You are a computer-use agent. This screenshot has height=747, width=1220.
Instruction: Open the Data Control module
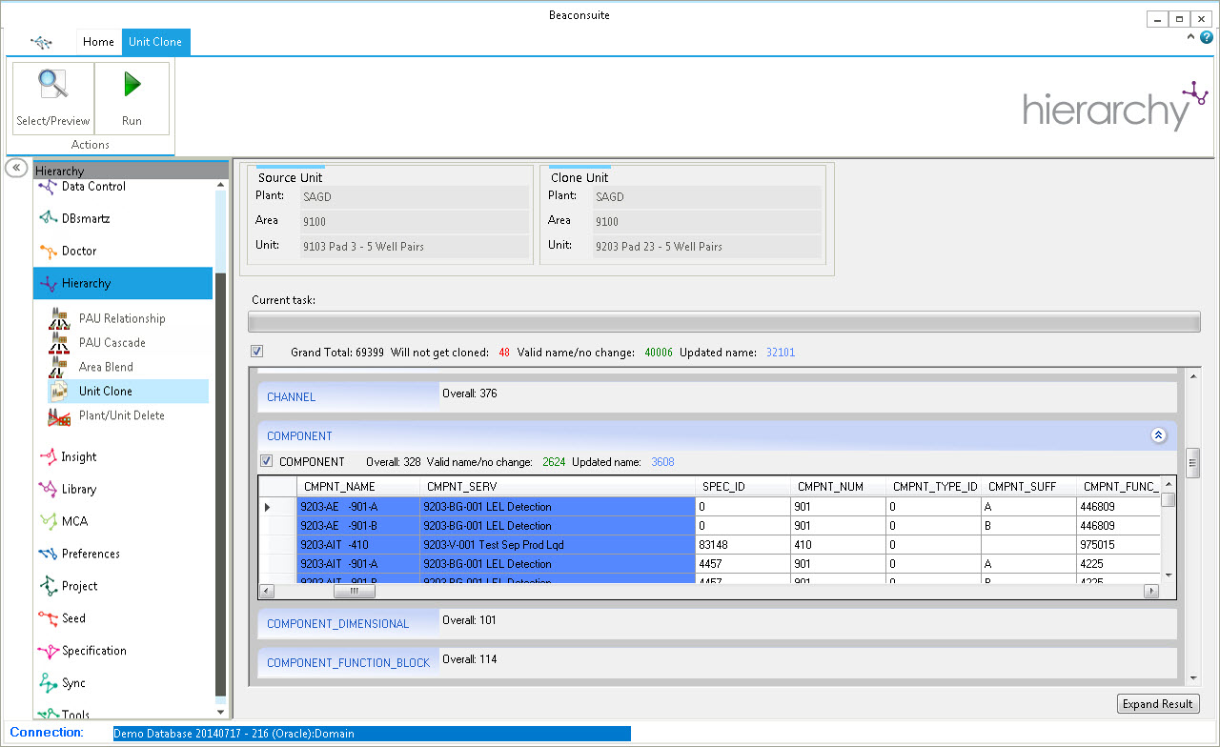tap(93, 187)
